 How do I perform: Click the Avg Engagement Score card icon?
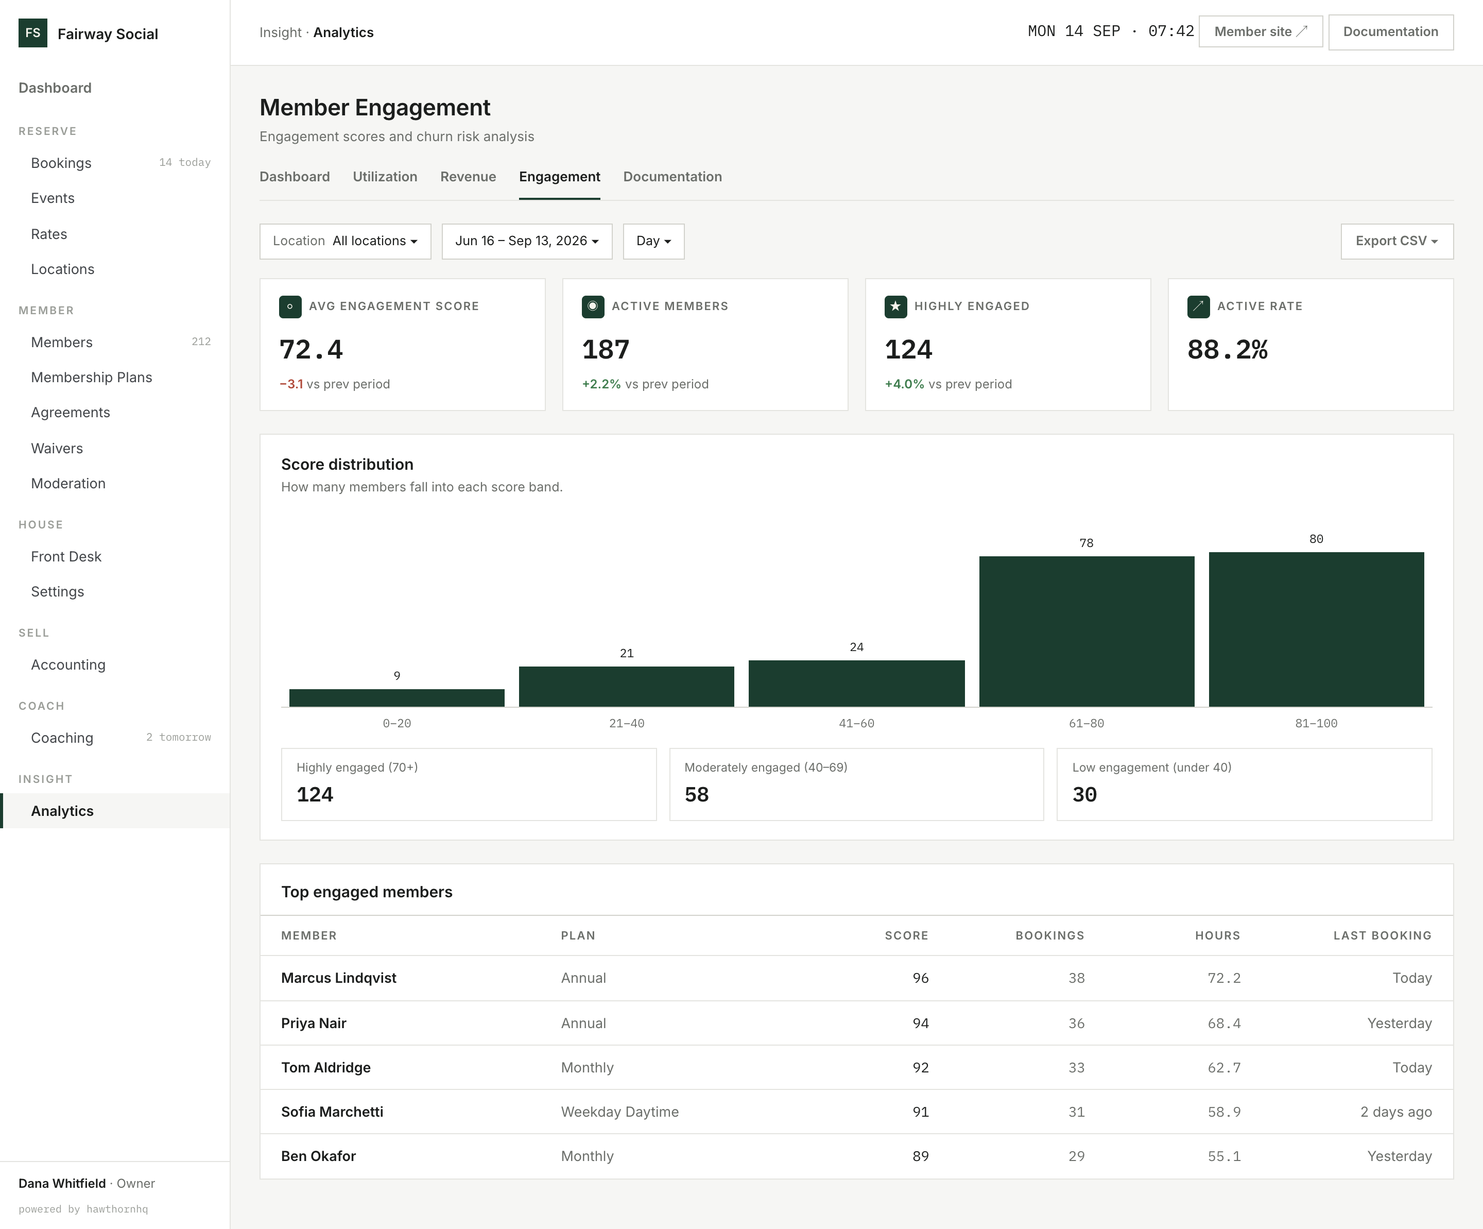290,306
